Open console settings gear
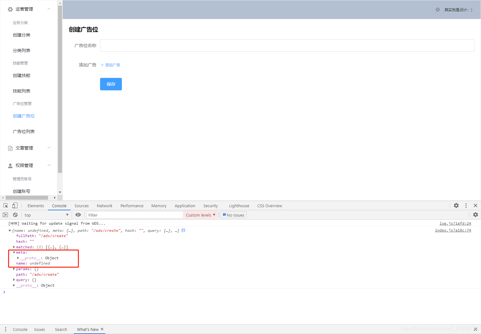This screenshot has width=481, height=334. click(475, 215)
